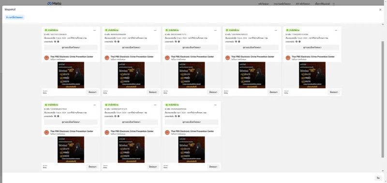387x183 pixels.
Task: Click Thai PBS page avatar on third top-row card
Action: 167,58
